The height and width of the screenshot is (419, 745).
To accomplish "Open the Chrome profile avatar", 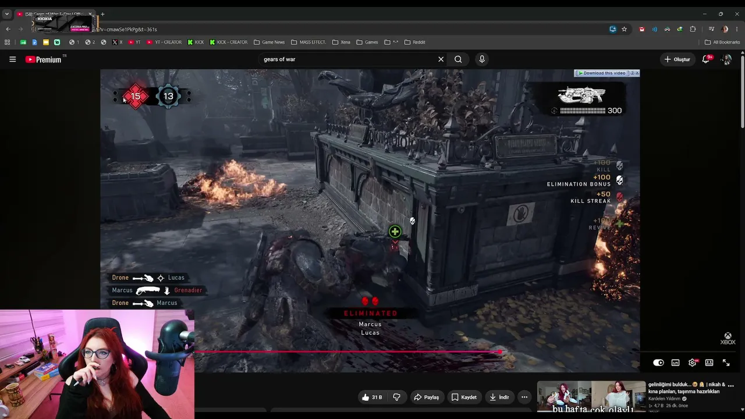I will coord(725,29).
